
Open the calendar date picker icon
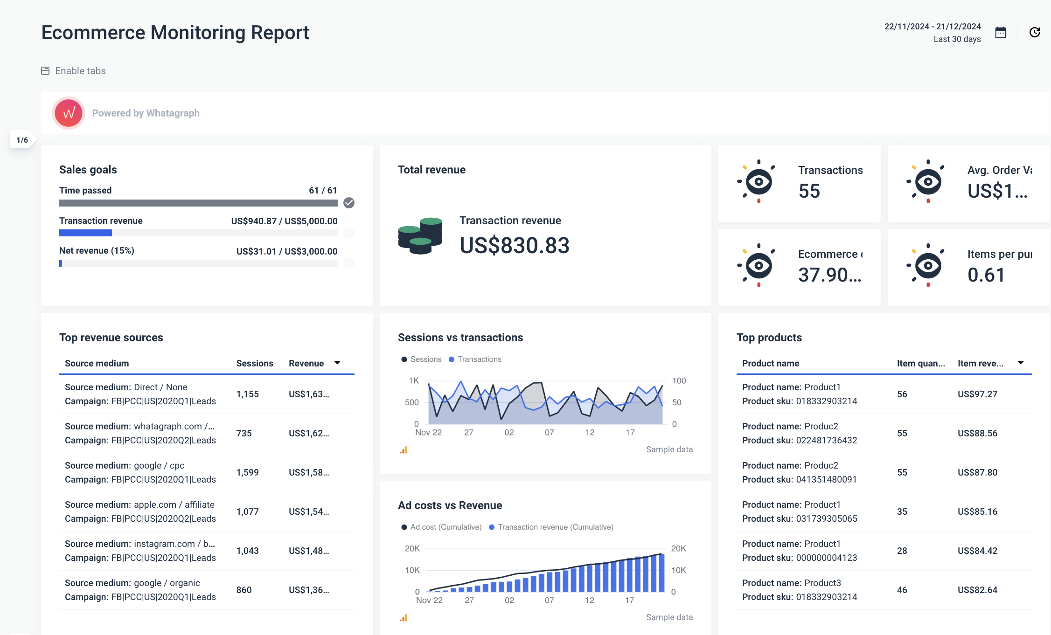(1001, 33)
